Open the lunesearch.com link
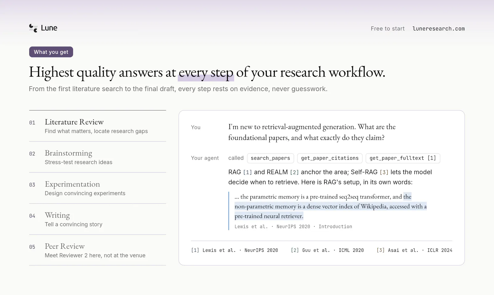Screen dimensions: 494x295 pos(438,29)
